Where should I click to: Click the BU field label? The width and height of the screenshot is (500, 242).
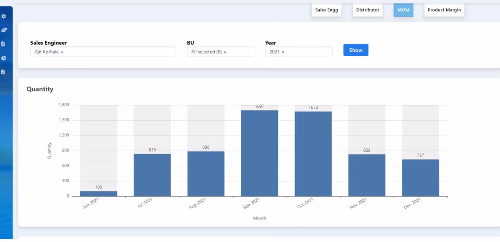pos(191,43)
